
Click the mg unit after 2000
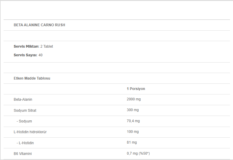pos(138,99)
